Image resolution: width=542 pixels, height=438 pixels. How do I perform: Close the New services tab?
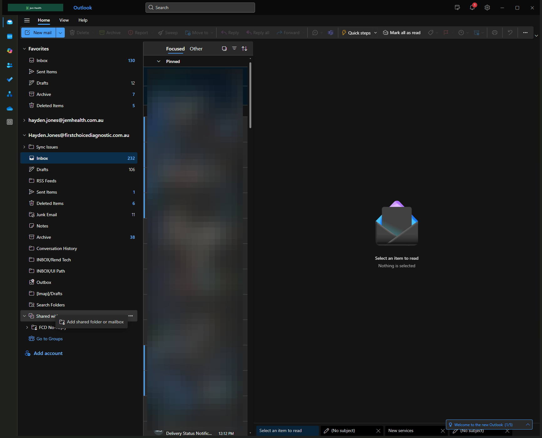443,431
